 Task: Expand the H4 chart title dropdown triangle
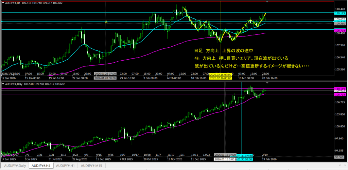point(3,2)
